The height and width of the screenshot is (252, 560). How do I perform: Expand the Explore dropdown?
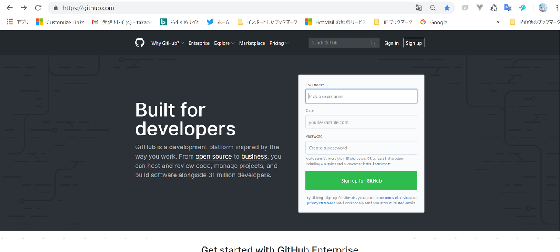pyautogui.click(x=224, y=43)
